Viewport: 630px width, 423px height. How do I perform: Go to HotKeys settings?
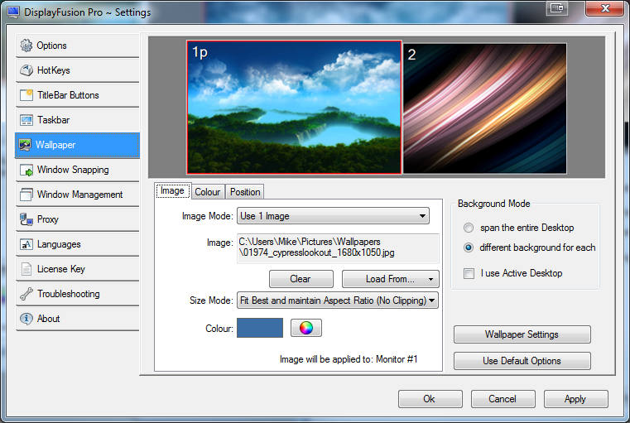(x=78, y=70)
